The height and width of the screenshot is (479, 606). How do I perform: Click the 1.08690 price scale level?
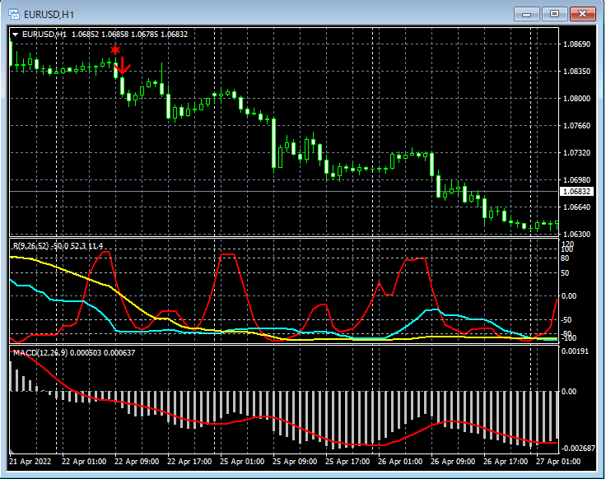point(576,44)
